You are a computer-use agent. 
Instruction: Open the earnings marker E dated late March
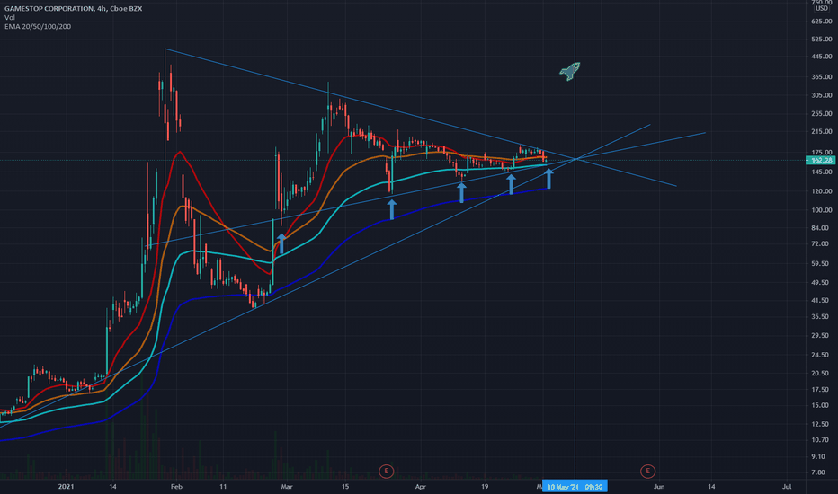click(386, 471)
